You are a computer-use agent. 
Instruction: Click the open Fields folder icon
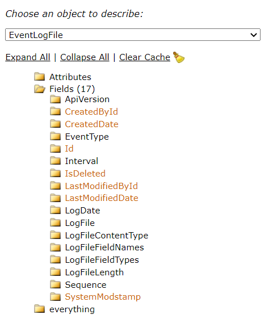(40, 89)
